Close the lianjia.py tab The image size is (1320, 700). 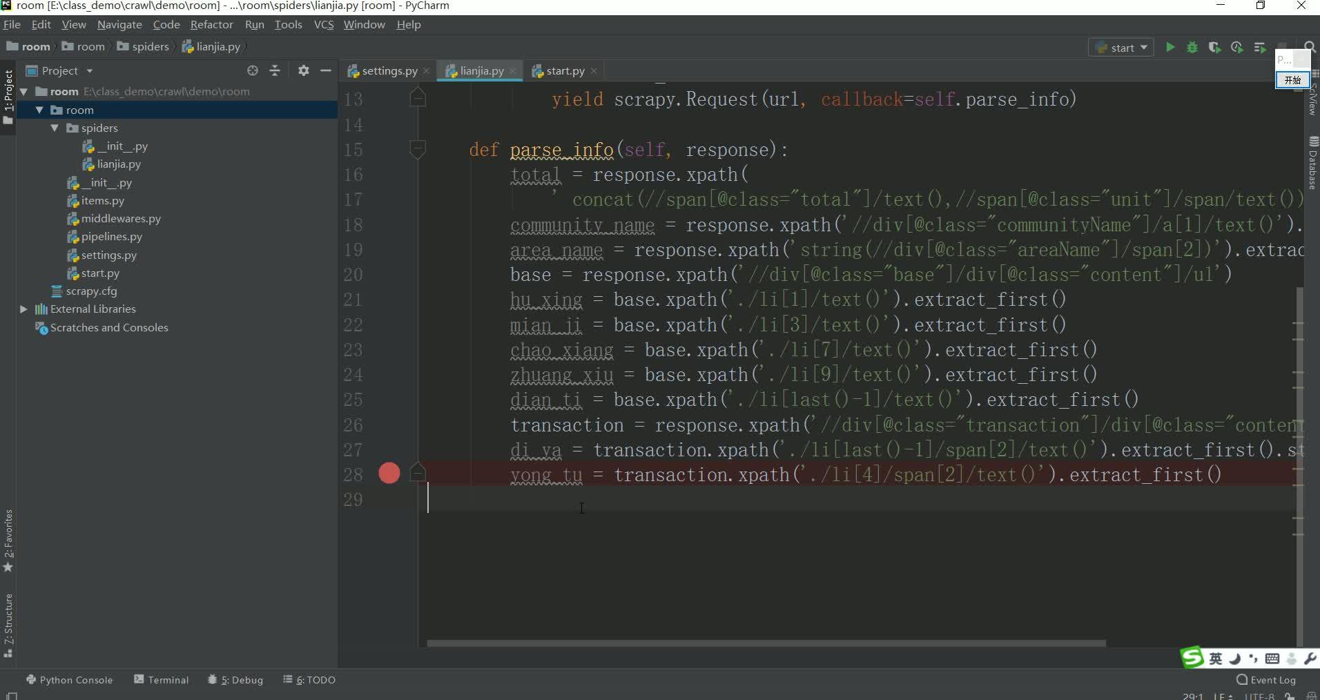(x=513, y=71)
